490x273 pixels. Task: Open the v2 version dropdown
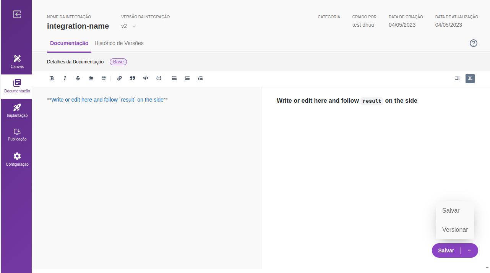point(128,26)
